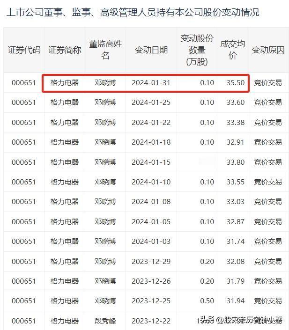Select the date cell 2023-12-26

(x=151, y=281)
